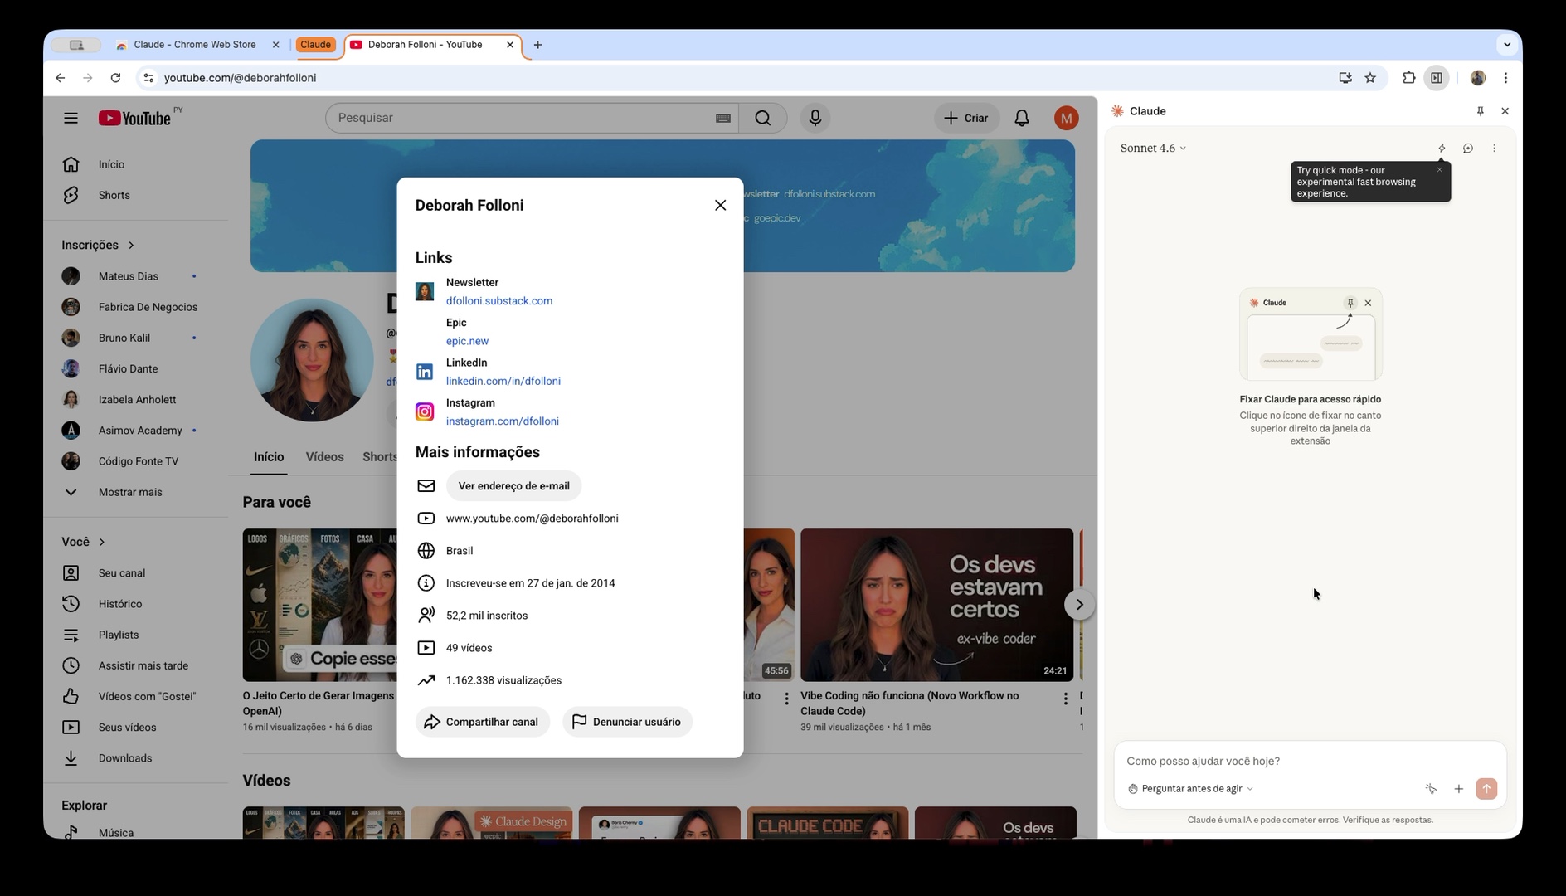Open the on-screen keyboard in search box

click(722, 118)
